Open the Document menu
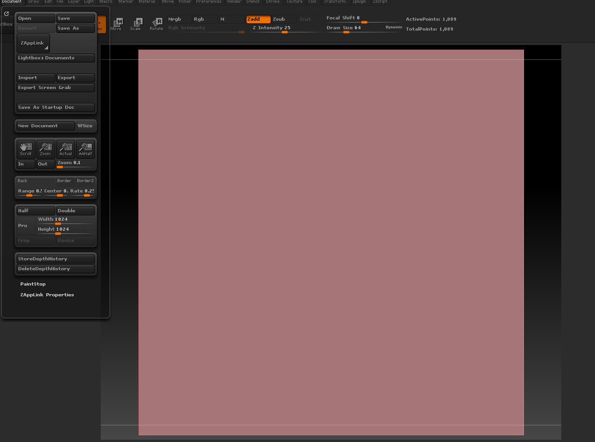The height and width of the screenshot is (442, 595). 12,2
